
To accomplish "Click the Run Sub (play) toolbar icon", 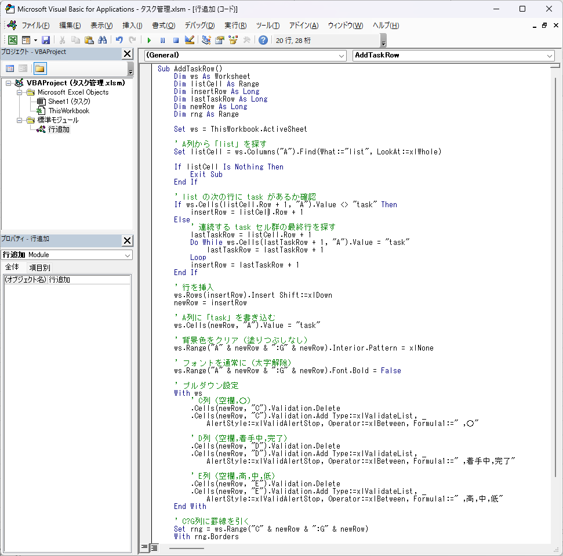I will pos(149,40).
